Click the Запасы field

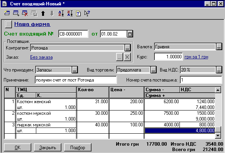coord(54,70)
